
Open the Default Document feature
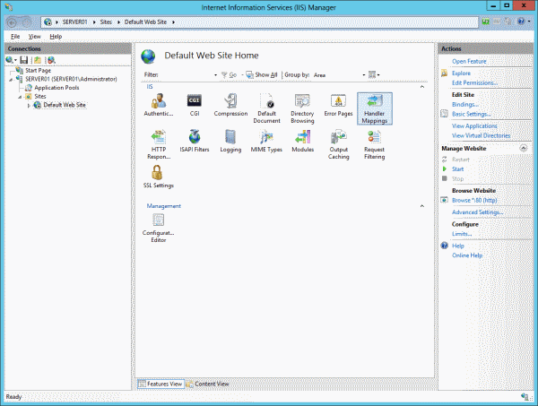266,108
